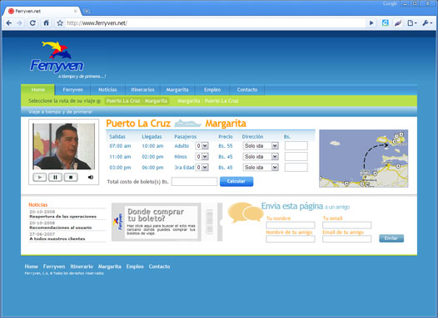Click the Total costo de boletos field
The width and height of the screenshot is (438, 318).
pos(194,182)
